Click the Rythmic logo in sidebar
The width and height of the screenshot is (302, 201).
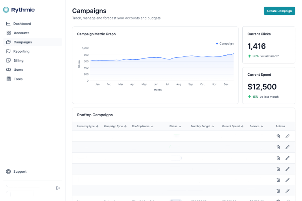click(x=19, y=10)
